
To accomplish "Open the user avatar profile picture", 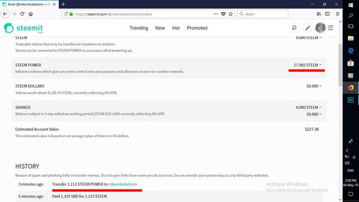I will (320, 28).
